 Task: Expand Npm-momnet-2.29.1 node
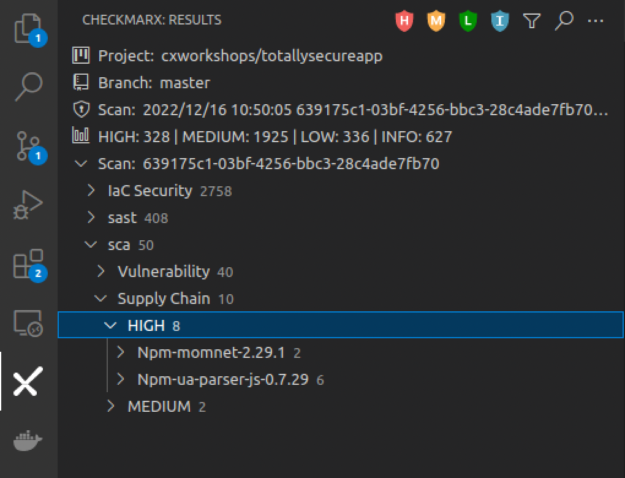point(121,352)
